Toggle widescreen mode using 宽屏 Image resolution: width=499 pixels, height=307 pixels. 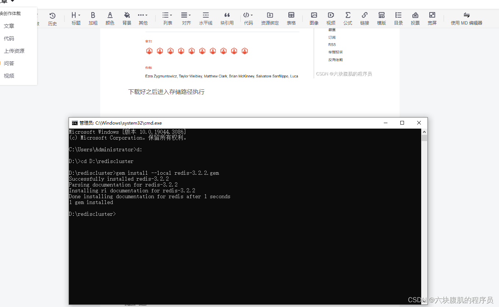(432, 18)
